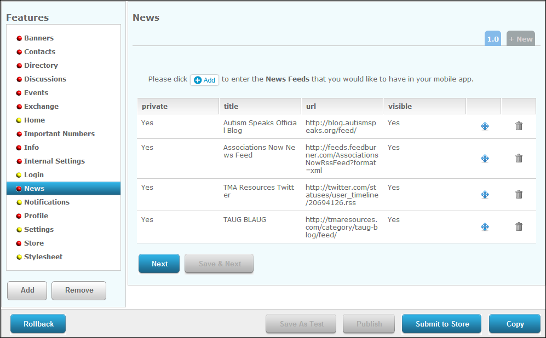Click the Remove button under Features
Screen dimensions: 546x338
(x=79, y=290)
